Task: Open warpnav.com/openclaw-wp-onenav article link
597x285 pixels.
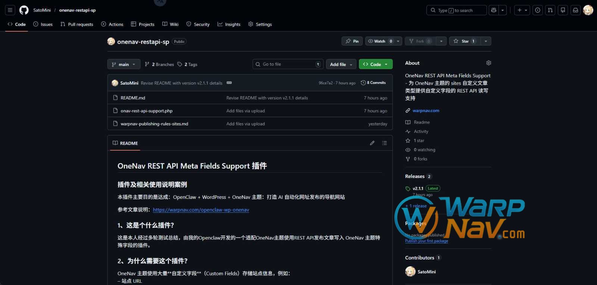Action: pos(201,210)
